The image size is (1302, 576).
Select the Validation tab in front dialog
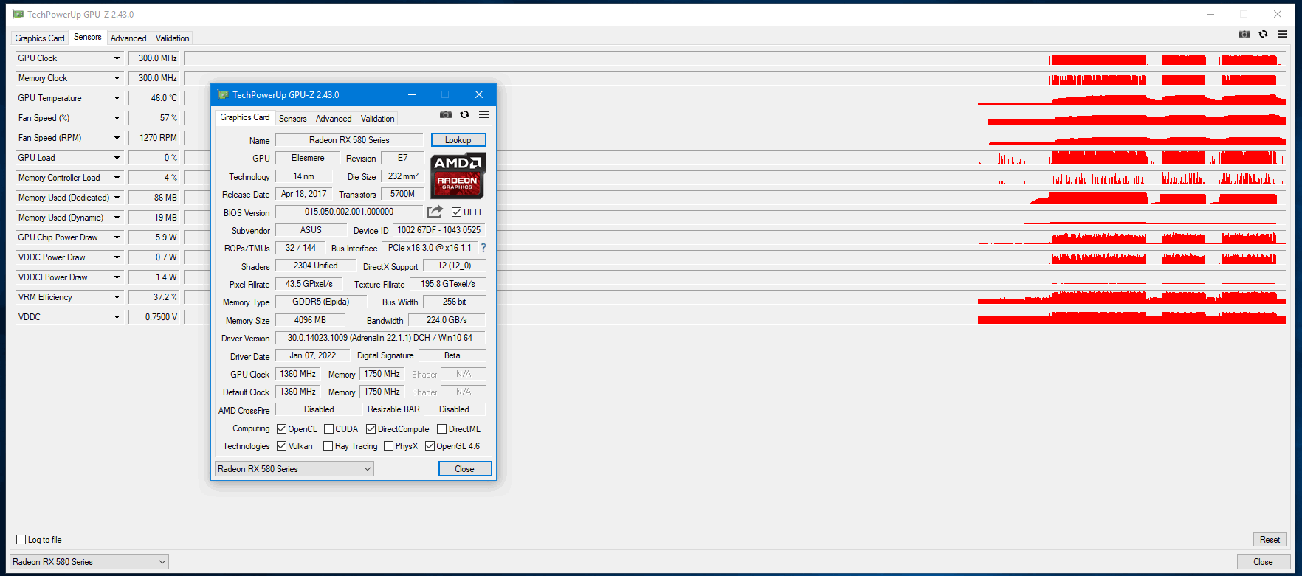378,119
